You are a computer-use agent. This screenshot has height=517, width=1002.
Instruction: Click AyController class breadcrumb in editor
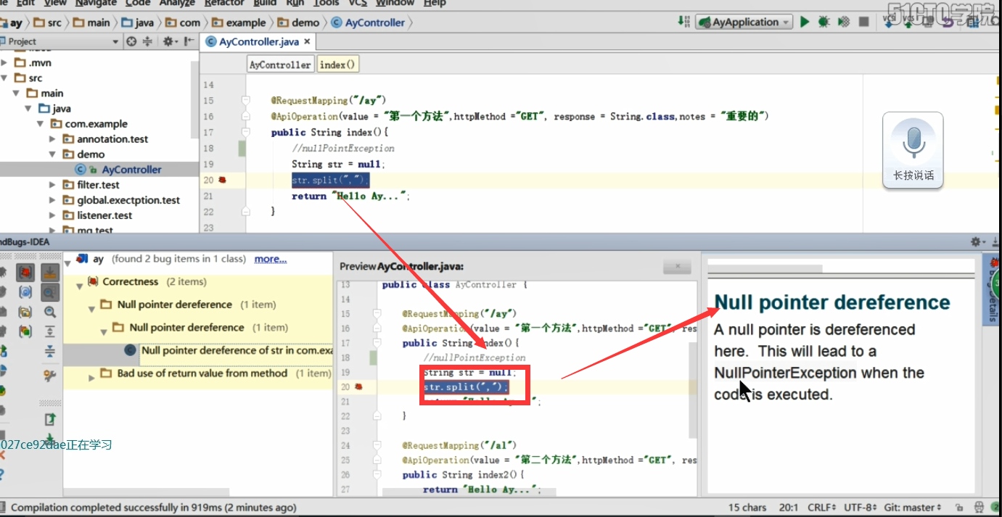tap(280, 65)
